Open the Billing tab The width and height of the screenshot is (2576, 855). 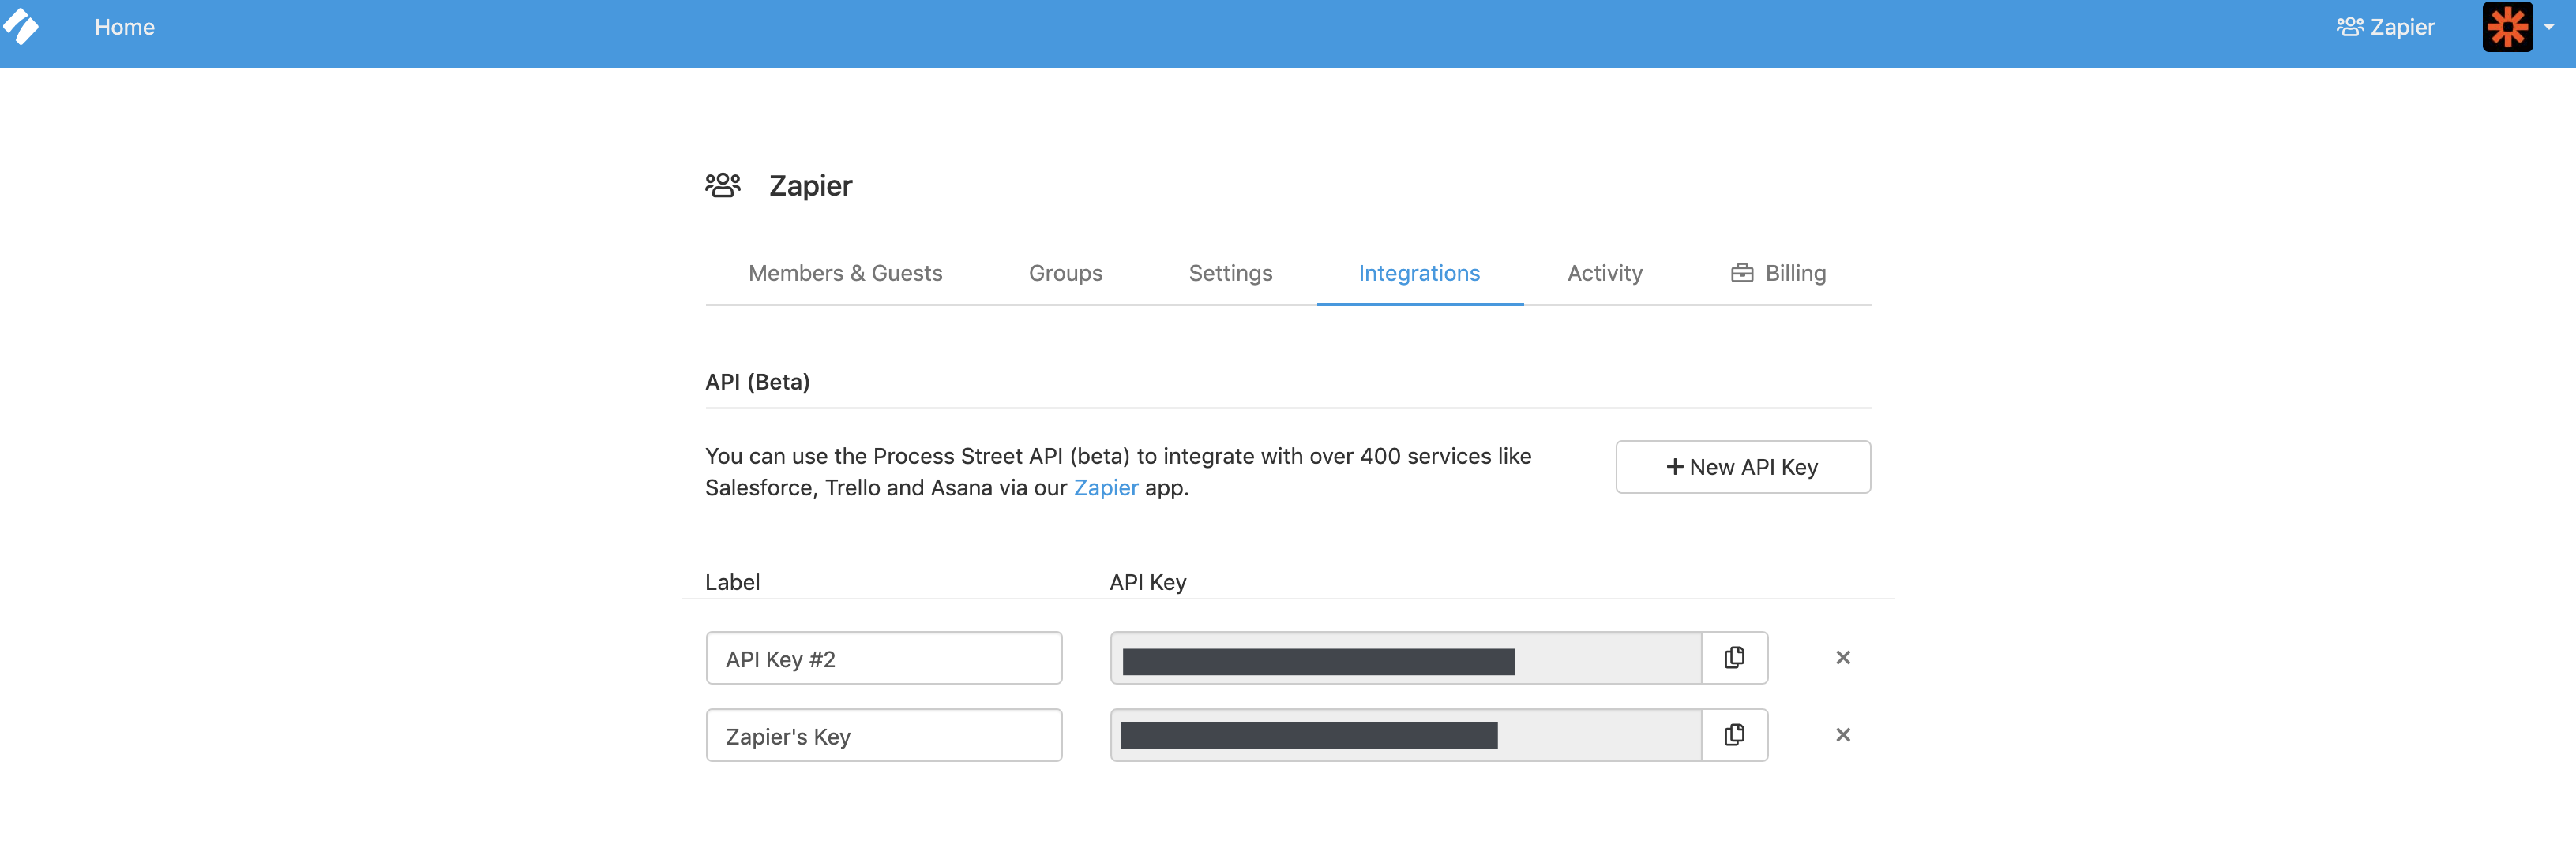tap(1778, 273)
